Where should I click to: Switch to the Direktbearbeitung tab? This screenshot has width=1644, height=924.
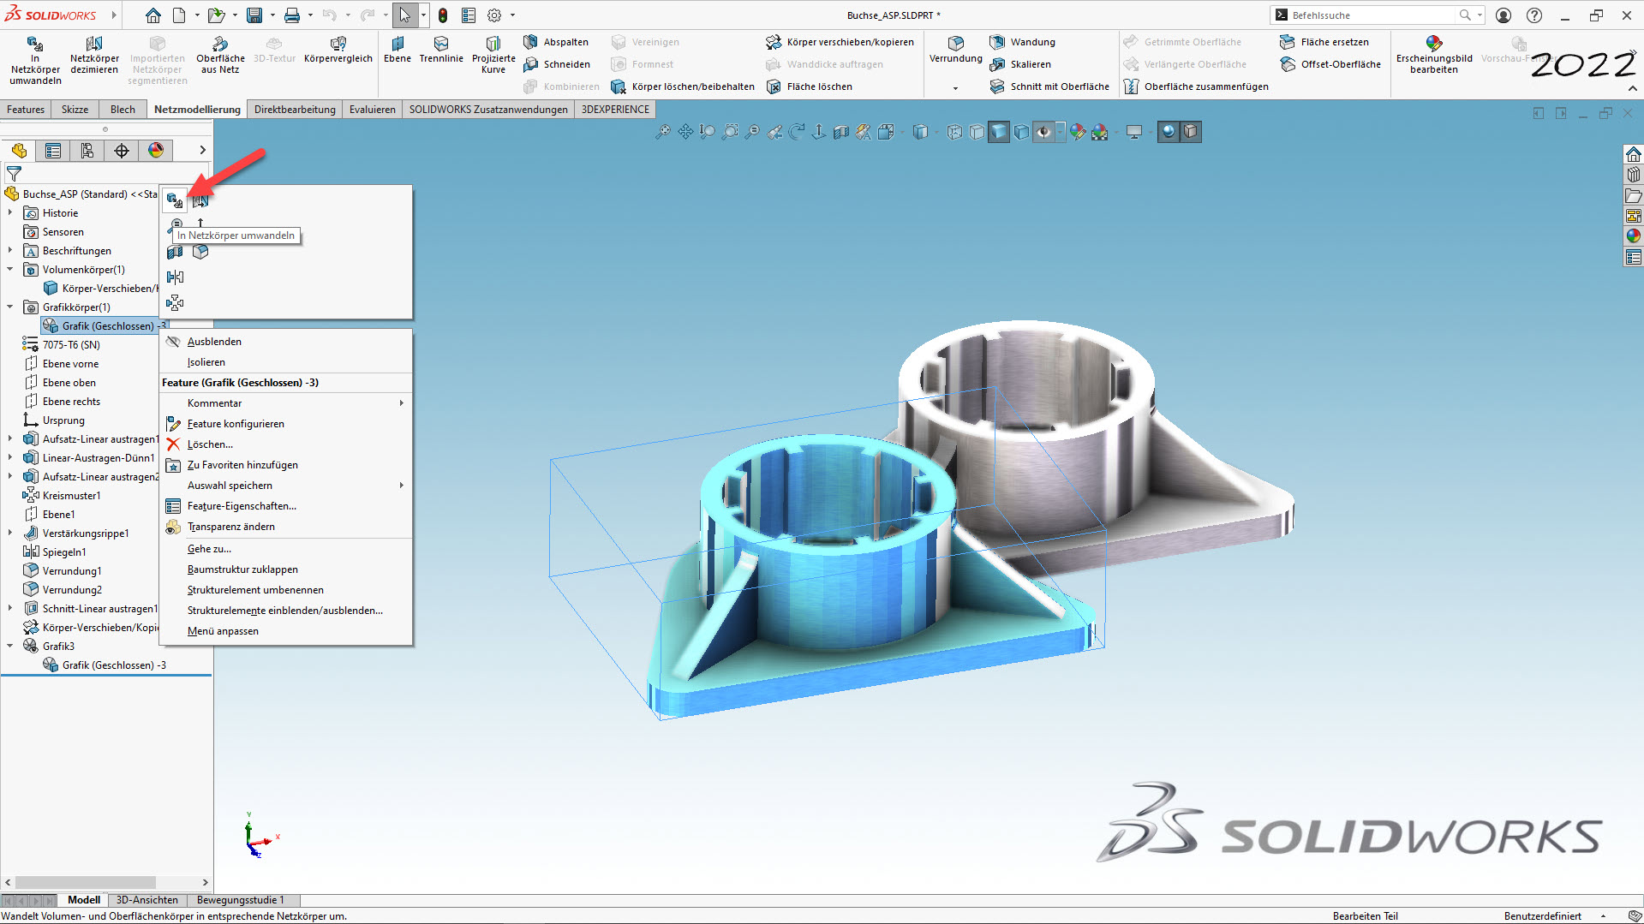click(x=295, y=110)
